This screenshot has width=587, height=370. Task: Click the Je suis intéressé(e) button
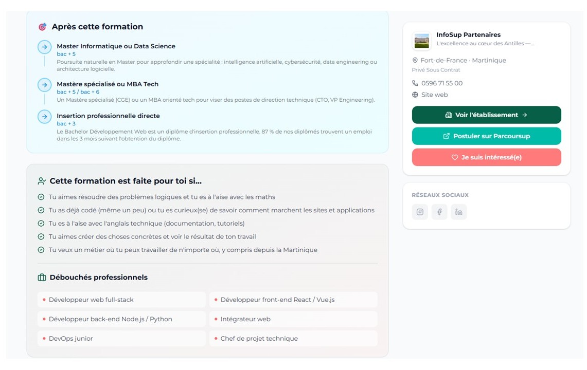click(486, 157)
